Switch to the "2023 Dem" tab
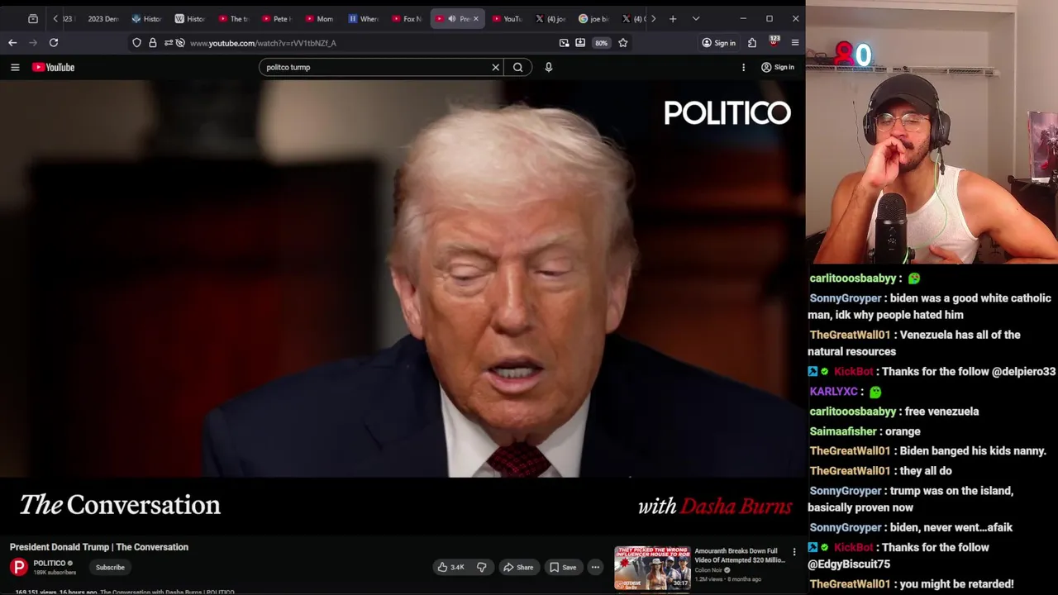1058x595 pixels. click(102, 18)
